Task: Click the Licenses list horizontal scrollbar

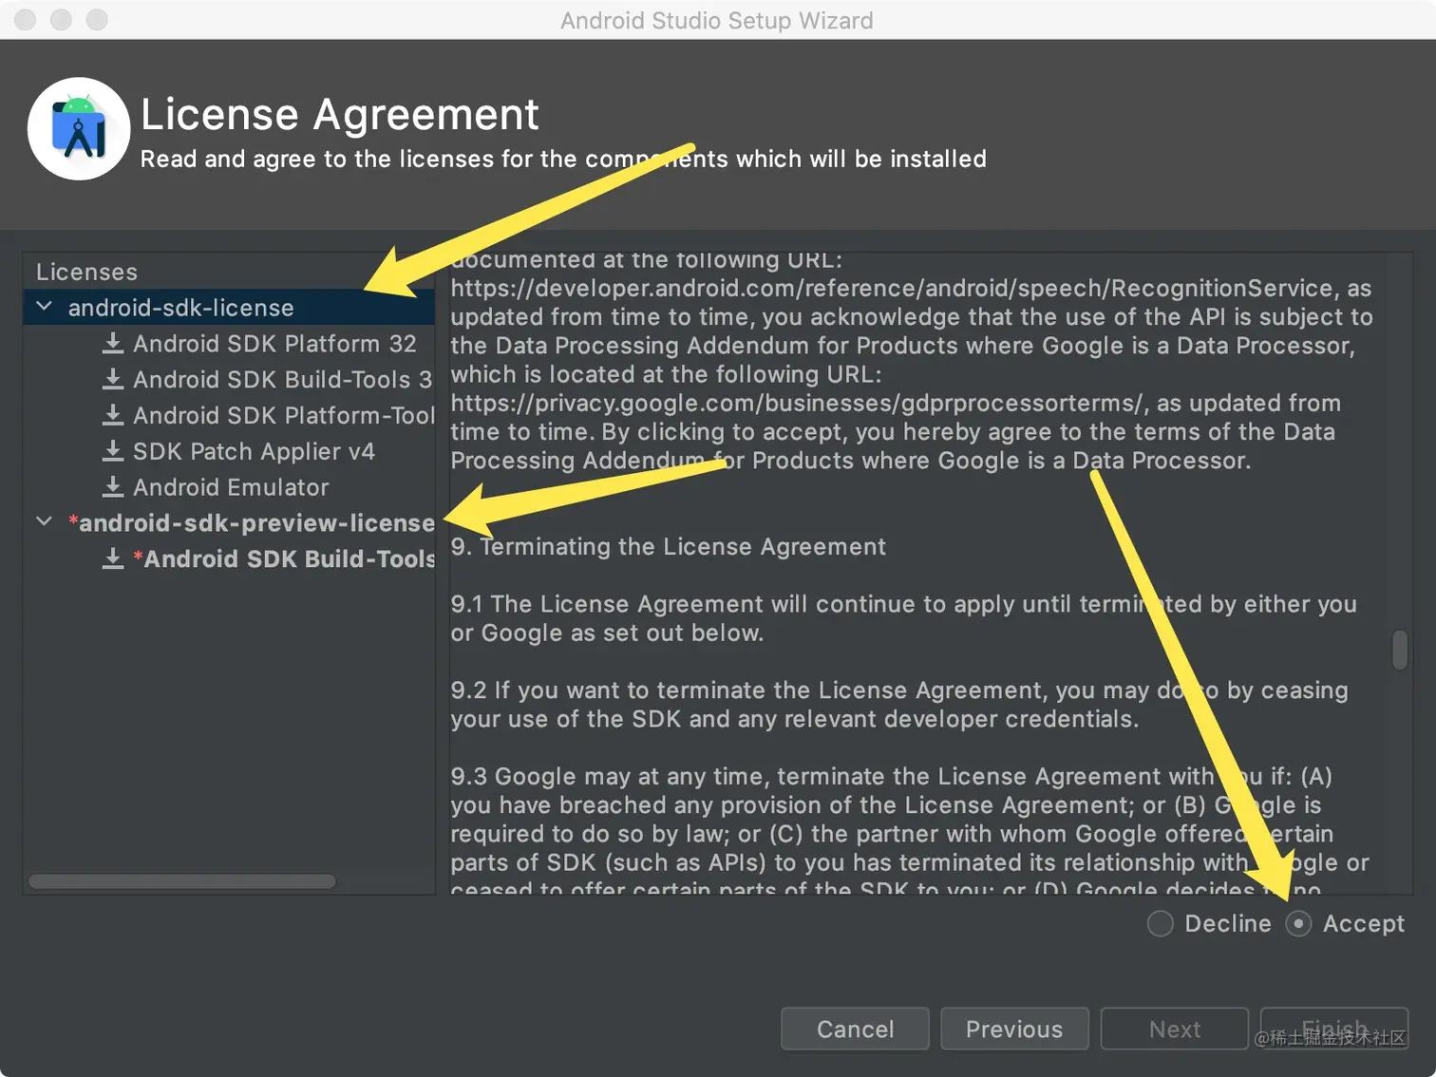Action: pos(182,881)
